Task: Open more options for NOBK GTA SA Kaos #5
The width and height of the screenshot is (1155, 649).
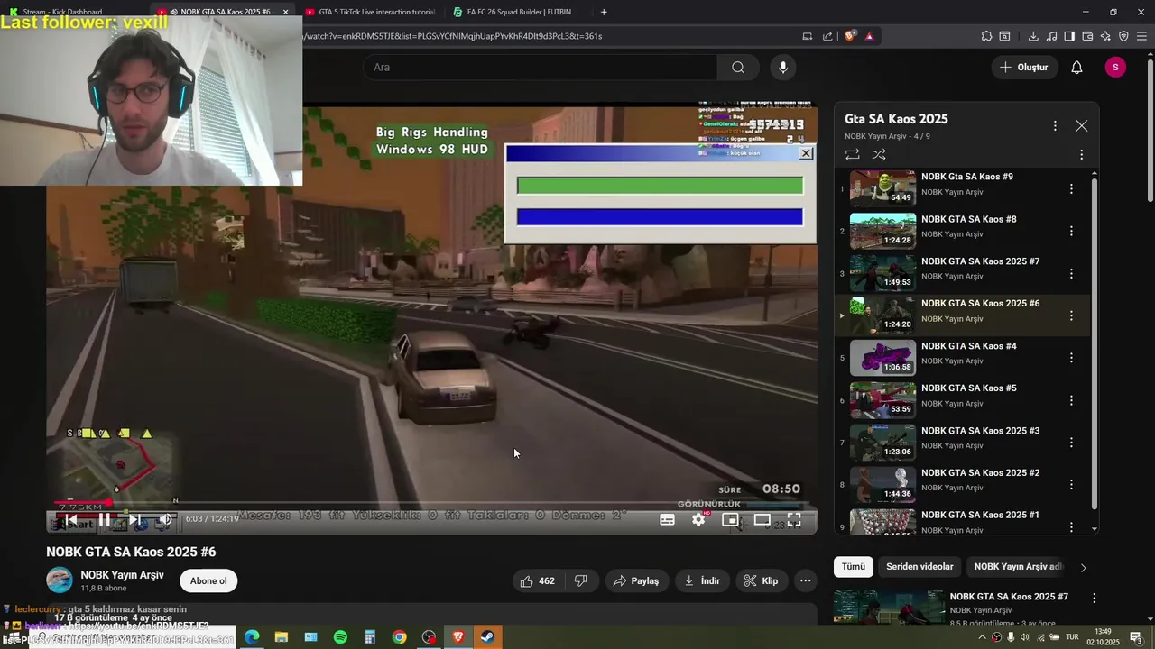Action: (x=1071, y=400)
